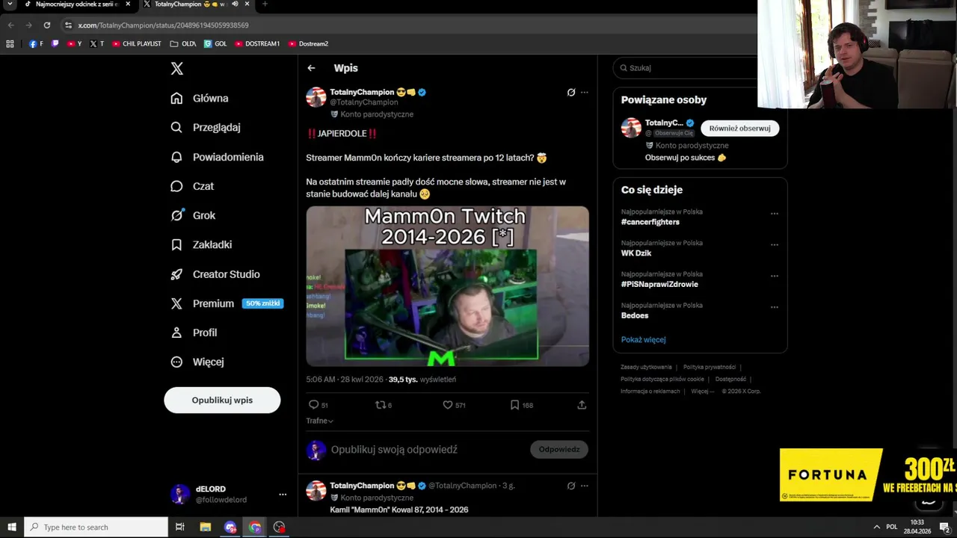This screenshot has height=538, width=957.
Task: Click the TotalnyC... avatar in Powiązane osoby
Action: pos(631,128)
